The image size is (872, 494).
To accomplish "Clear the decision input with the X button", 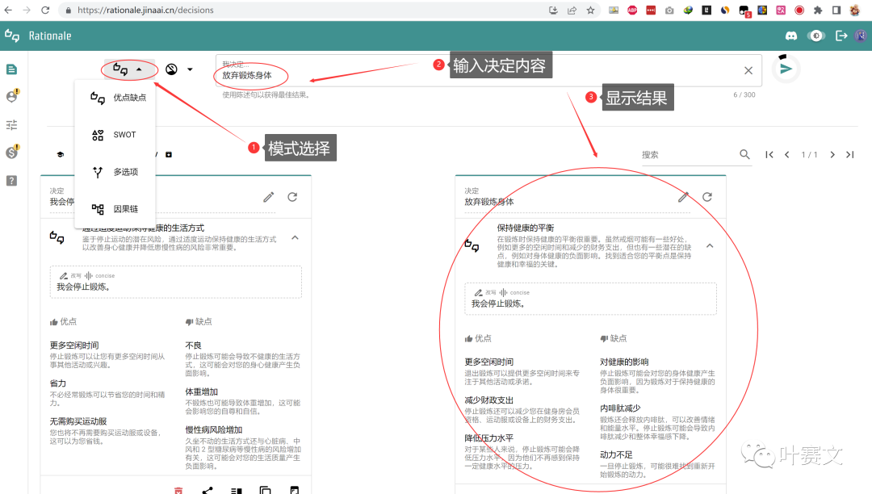I will [748, 69].
